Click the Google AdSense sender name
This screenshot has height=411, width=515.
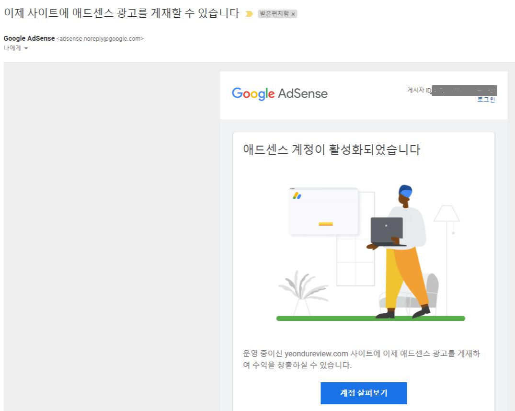click(29, 38)
